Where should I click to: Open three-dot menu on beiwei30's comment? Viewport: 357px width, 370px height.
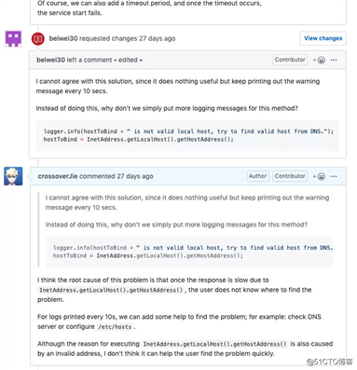click(334, 60)
